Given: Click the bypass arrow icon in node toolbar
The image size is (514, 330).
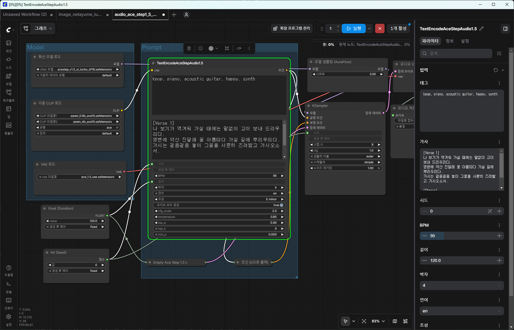Looking at the screenshot, I should pyautogui.click(x=239, y=48).
